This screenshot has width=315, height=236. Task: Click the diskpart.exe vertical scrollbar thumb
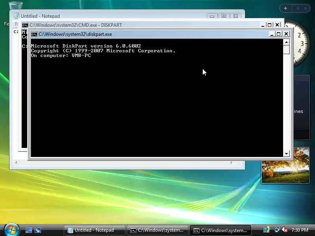286,50
